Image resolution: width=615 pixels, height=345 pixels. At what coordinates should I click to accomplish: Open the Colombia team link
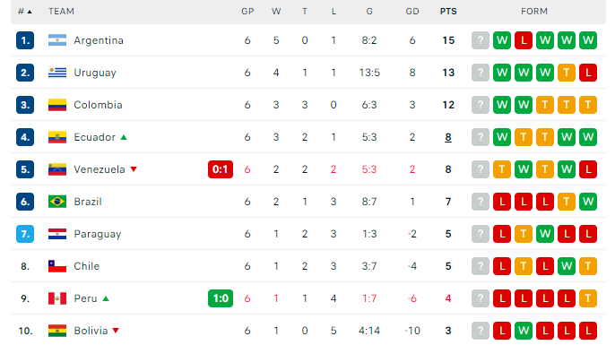(98, 105)
